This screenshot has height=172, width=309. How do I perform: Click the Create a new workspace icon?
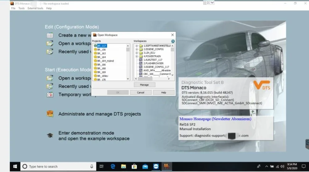[50, 35]
